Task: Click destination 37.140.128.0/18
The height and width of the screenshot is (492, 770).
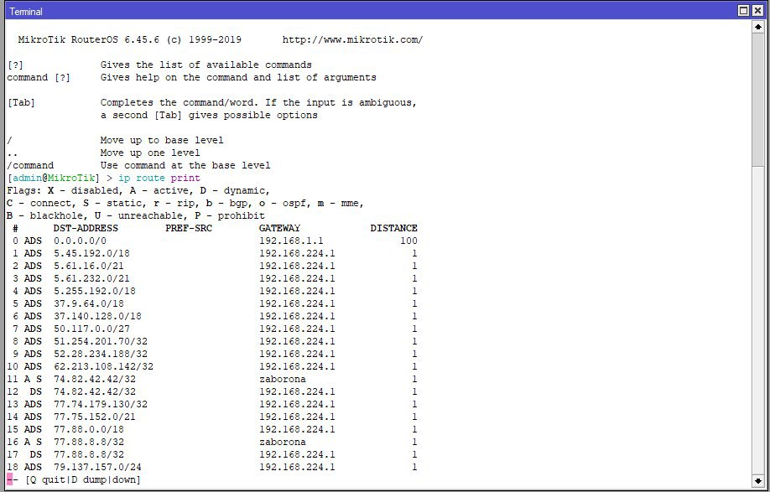Action: coord(97,316)
